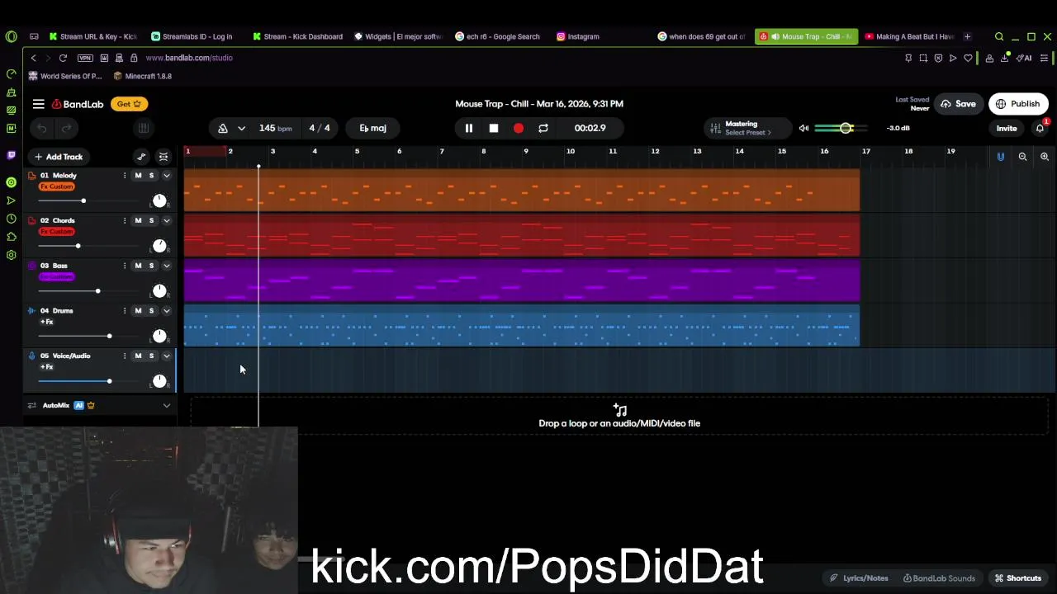Switch to Making A Beat YouTube tab
The width and height of the screenshot is (1057, 594).
tap(908, 36)
